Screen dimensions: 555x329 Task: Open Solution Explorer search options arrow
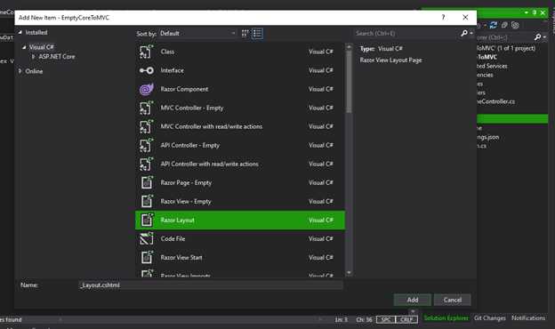[544, 37]
